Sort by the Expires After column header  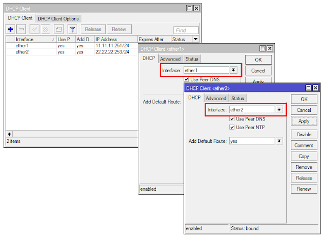tap(155, 39)
